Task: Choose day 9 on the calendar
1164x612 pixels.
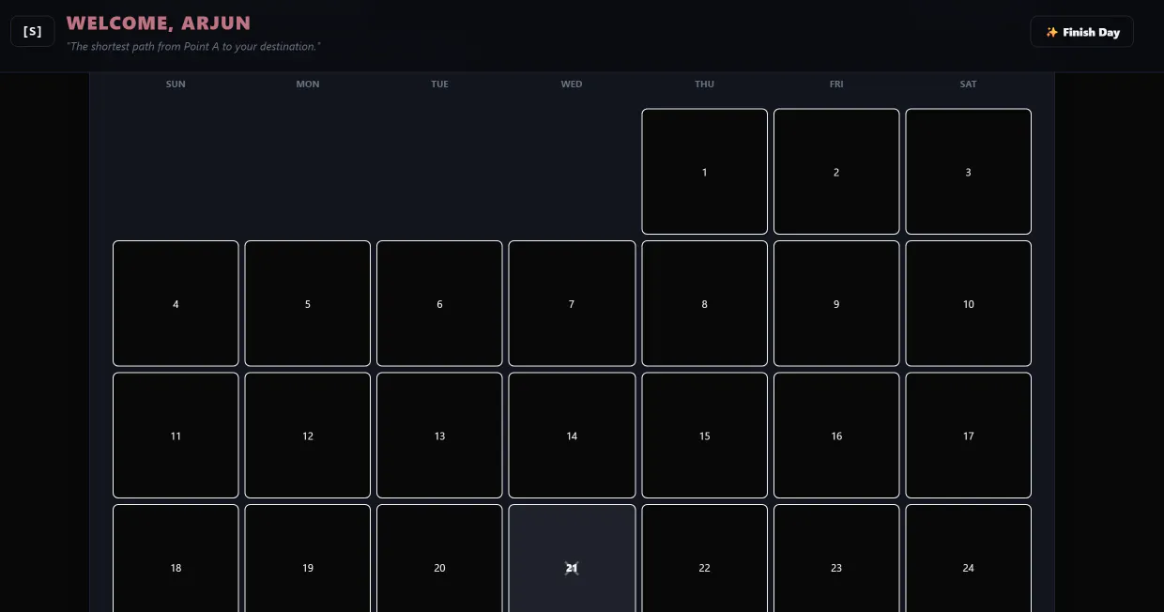Action: coord(836,303)
